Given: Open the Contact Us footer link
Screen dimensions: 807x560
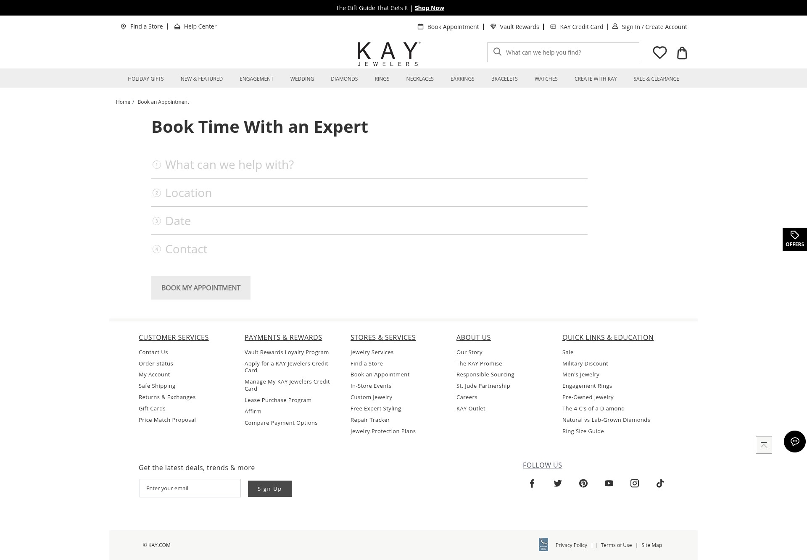Looking at the screenshot, I should click(x=153, y=352).
